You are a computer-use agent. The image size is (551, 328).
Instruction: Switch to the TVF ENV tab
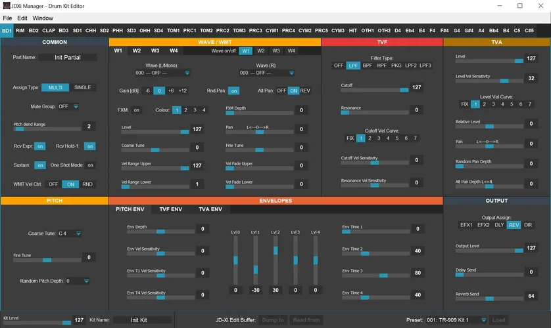pyautogui.click(x=171, y=209)
